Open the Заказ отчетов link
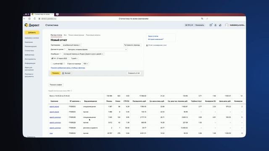This screenshot has width=269, height=151. tap(153, 36)
